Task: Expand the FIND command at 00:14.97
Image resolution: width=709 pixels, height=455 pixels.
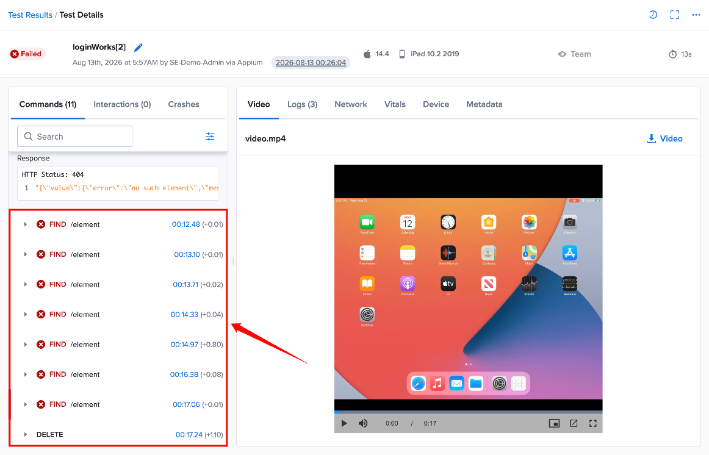Action: tap(26, 345)
